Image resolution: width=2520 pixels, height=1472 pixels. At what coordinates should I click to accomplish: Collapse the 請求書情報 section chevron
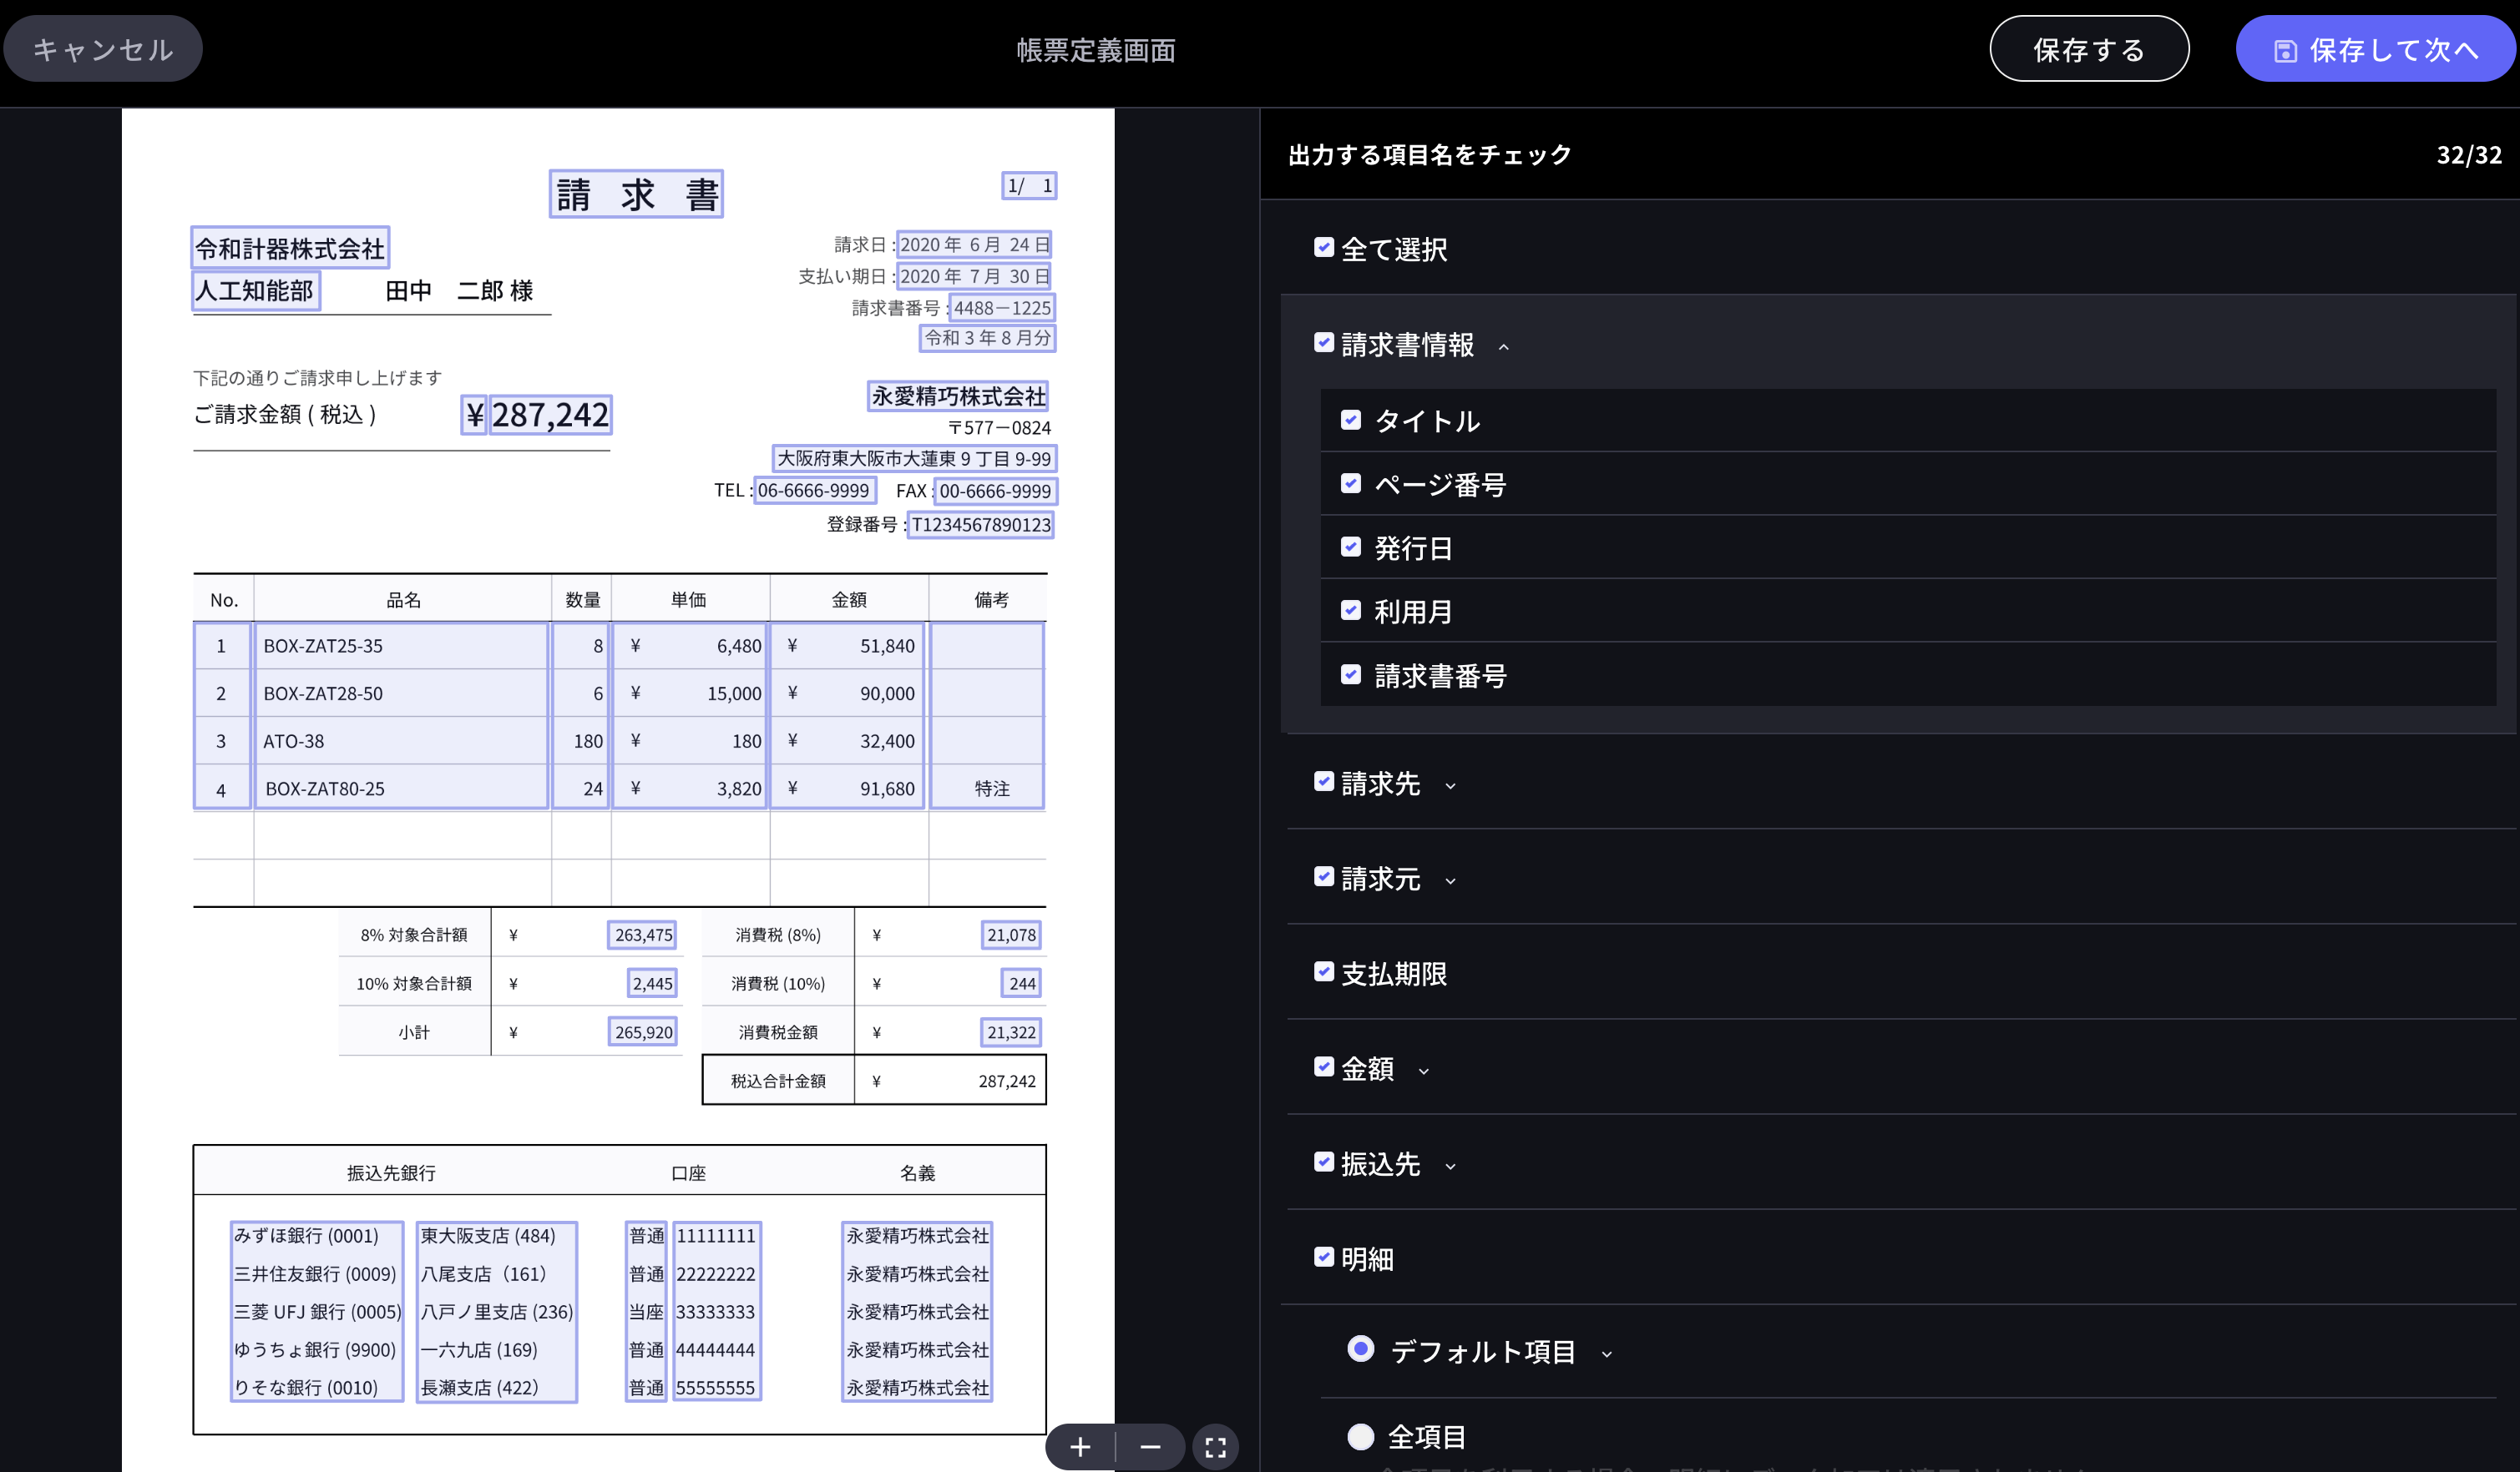(1503, 347)
